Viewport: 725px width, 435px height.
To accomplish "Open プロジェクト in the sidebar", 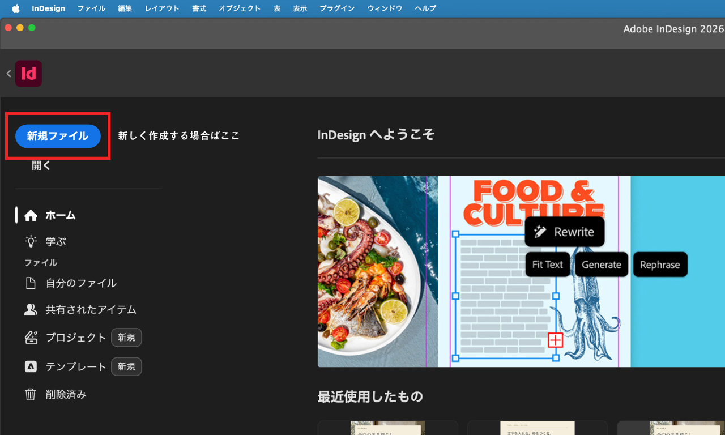I will tap(76, 337).
